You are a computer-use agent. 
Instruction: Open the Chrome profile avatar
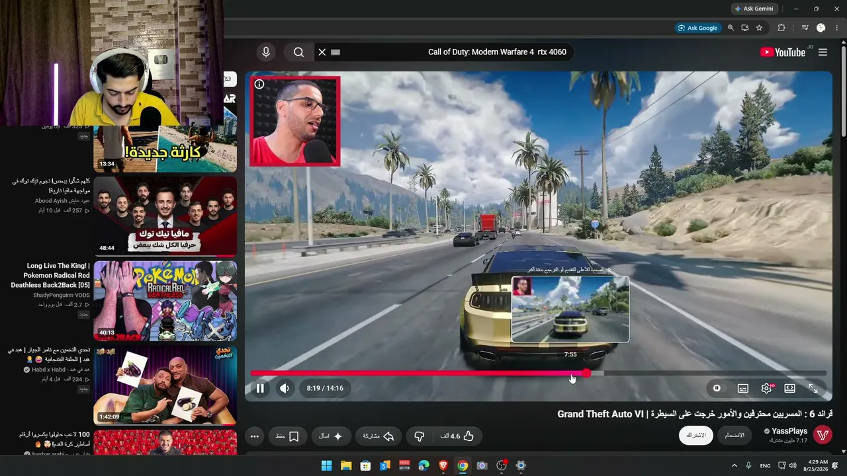pos(821,28)
